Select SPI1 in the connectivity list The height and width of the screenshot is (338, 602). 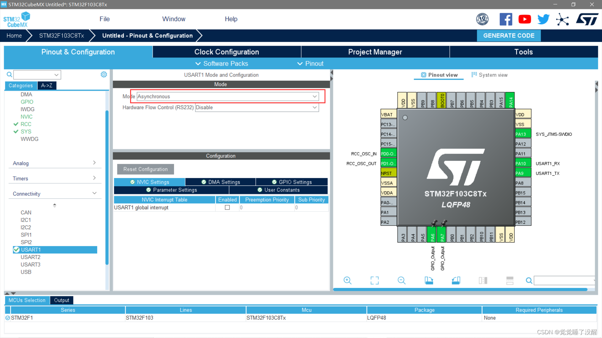pos(26,235)
